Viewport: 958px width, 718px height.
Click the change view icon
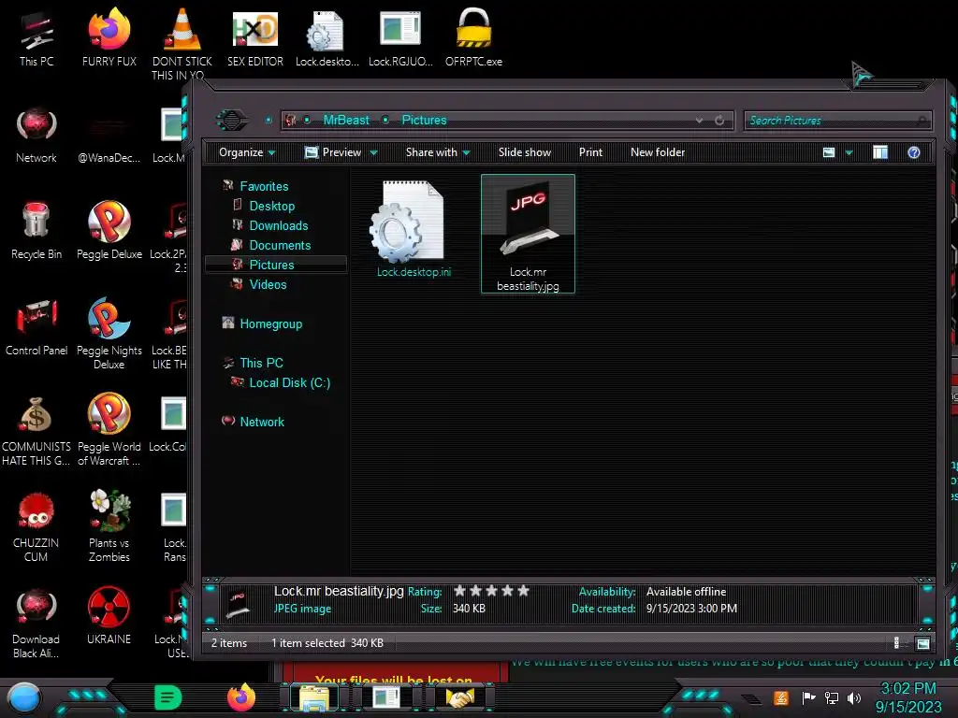tap(829, 152)
